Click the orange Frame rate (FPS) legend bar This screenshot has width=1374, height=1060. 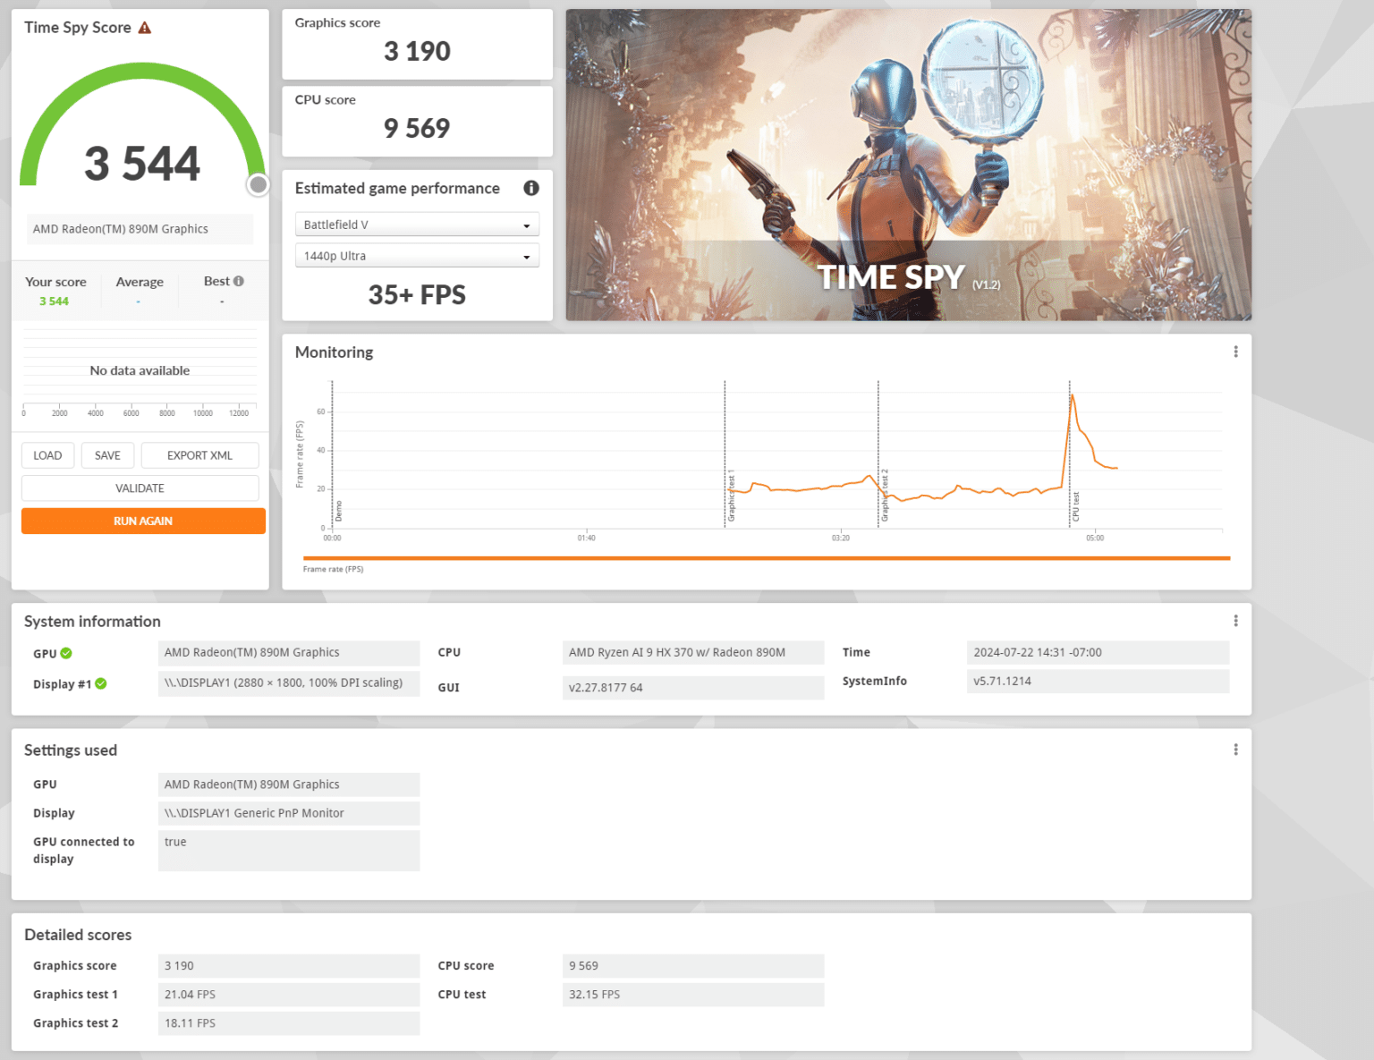767,558
